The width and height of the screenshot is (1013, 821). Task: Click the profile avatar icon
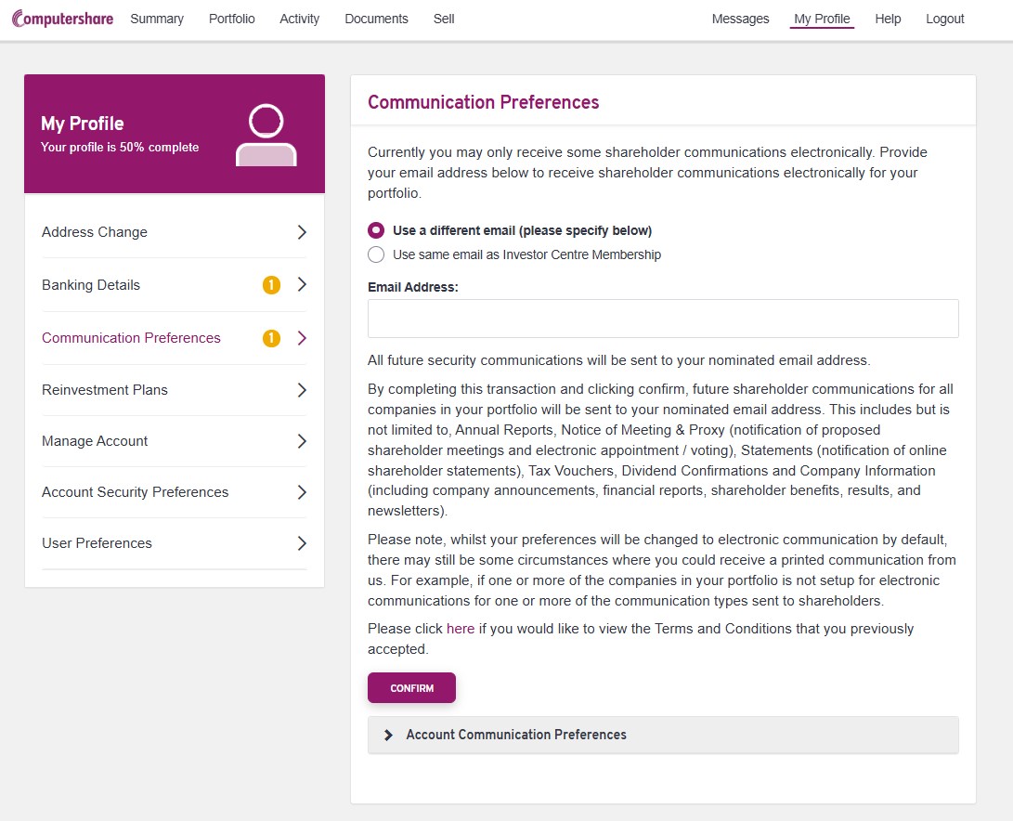266,136
